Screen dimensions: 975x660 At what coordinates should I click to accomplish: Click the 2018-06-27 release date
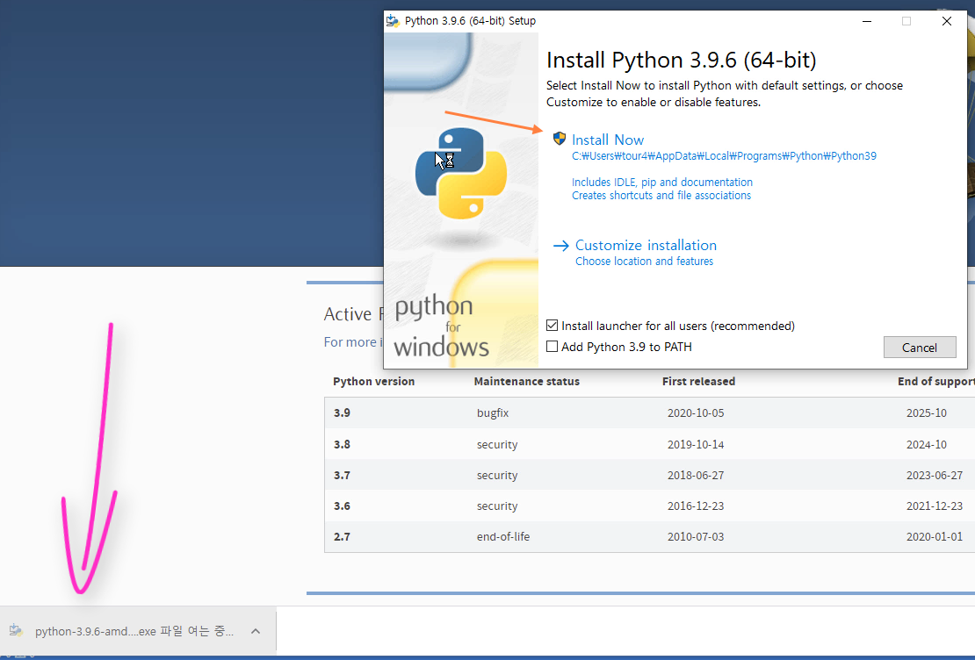(x=696, y=476)
